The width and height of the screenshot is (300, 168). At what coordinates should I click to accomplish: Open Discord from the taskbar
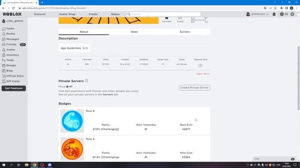click(x=50, y=165)
